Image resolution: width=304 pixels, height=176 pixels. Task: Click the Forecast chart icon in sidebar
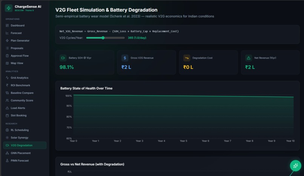click(x=7, y=33)
